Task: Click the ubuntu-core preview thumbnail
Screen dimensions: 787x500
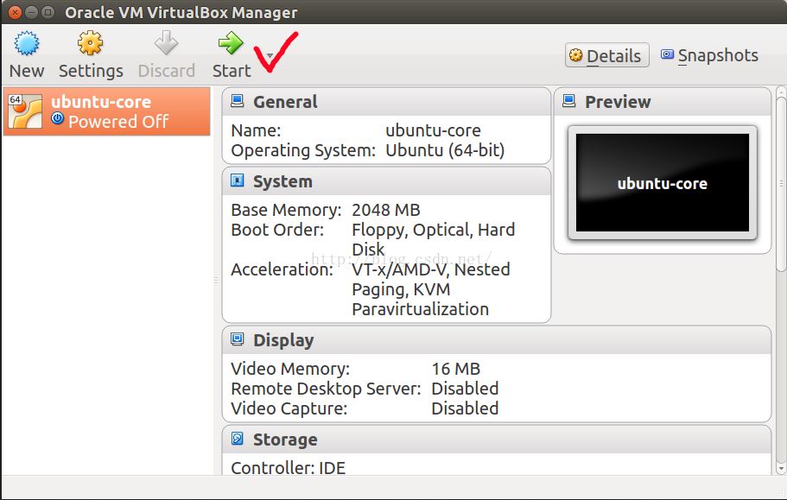Action: [662, 183]
